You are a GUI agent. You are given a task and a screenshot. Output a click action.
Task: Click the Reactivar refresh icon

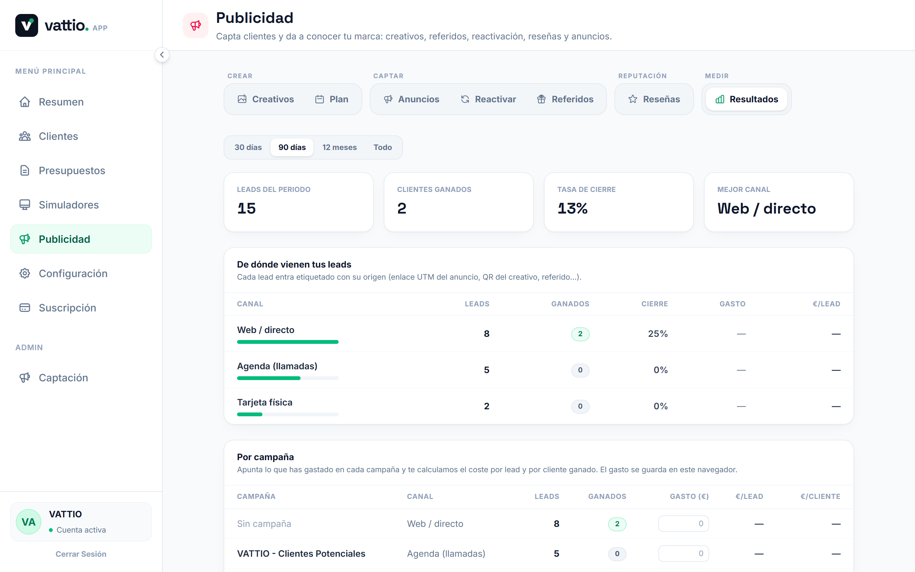coord(465,99)
